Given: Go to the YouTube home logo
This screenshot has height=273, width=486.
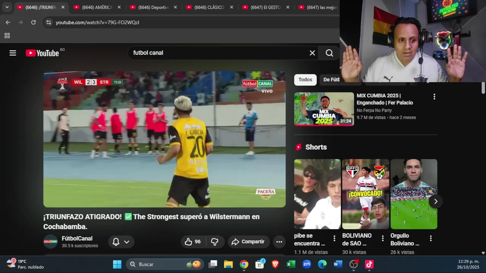Looking at the screenshot, I should [42, 53].
